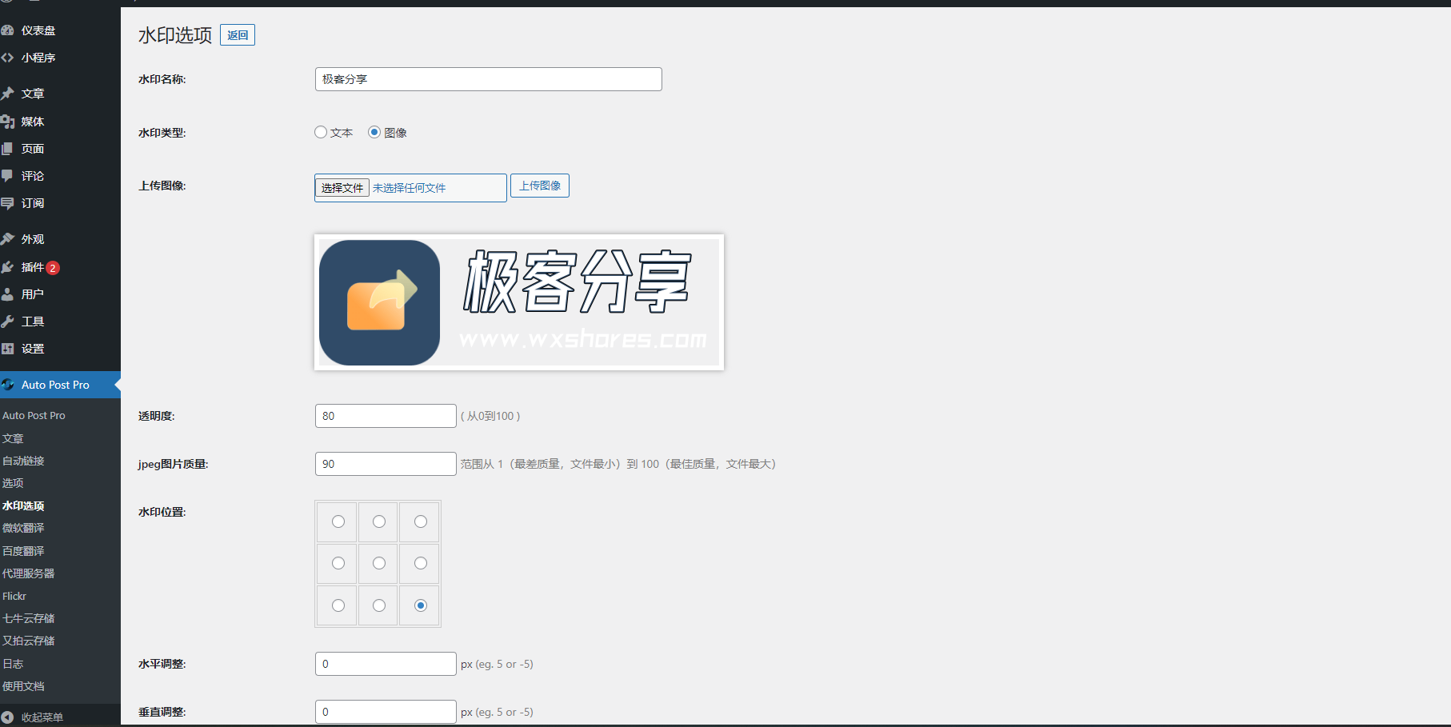Click the 用户 users icon

pos(10,294)
